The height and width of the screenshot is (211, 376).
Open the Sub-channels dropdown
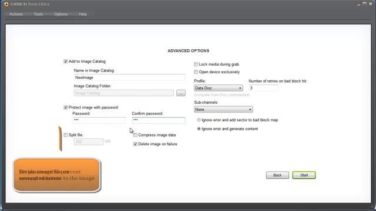click(223, 110)
